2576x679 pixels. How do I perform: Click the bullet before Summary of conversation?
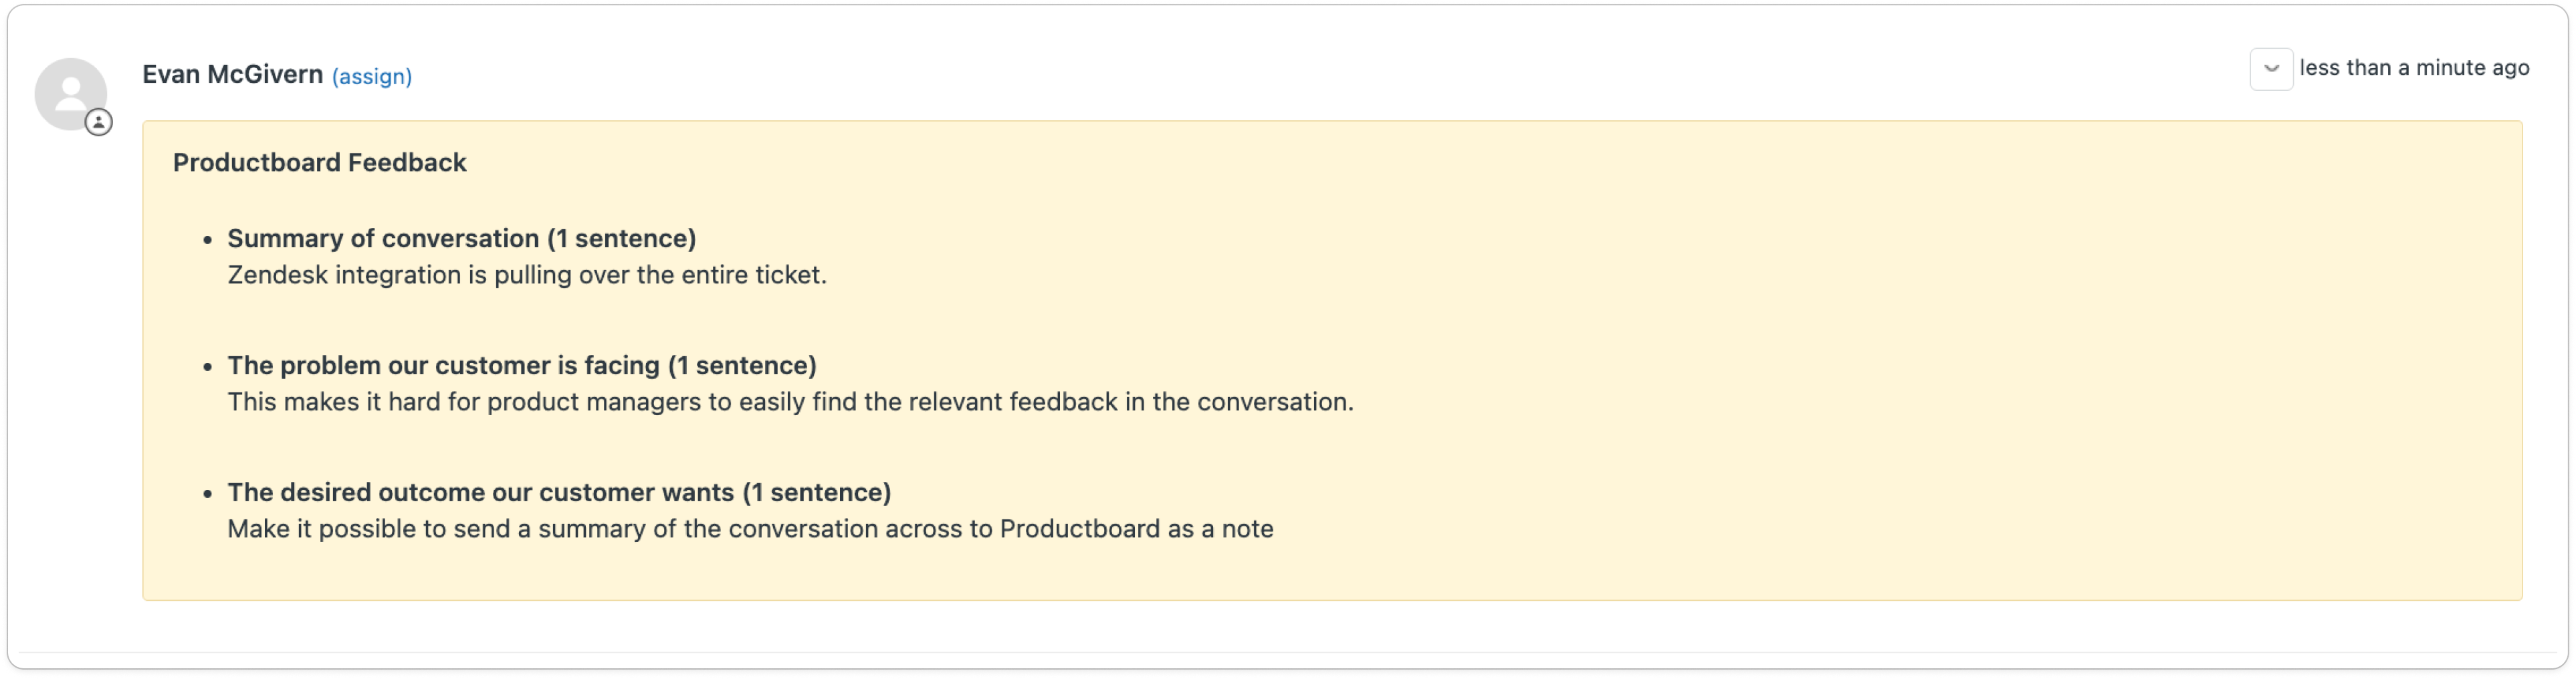(x=208, y=240)
